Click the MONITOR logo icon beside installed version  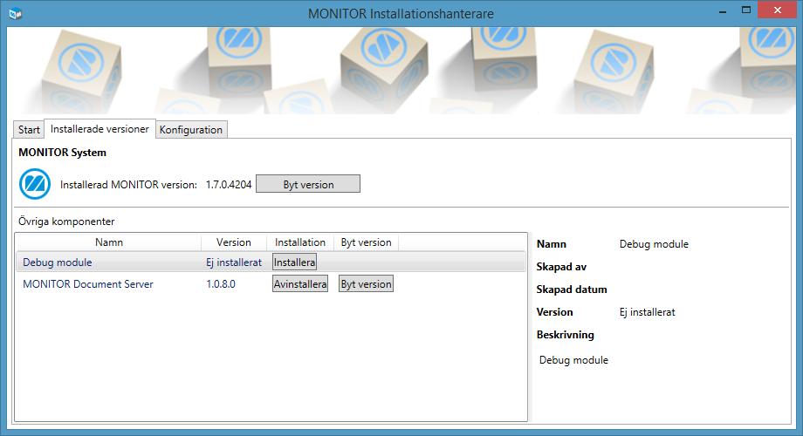[35, 184]
